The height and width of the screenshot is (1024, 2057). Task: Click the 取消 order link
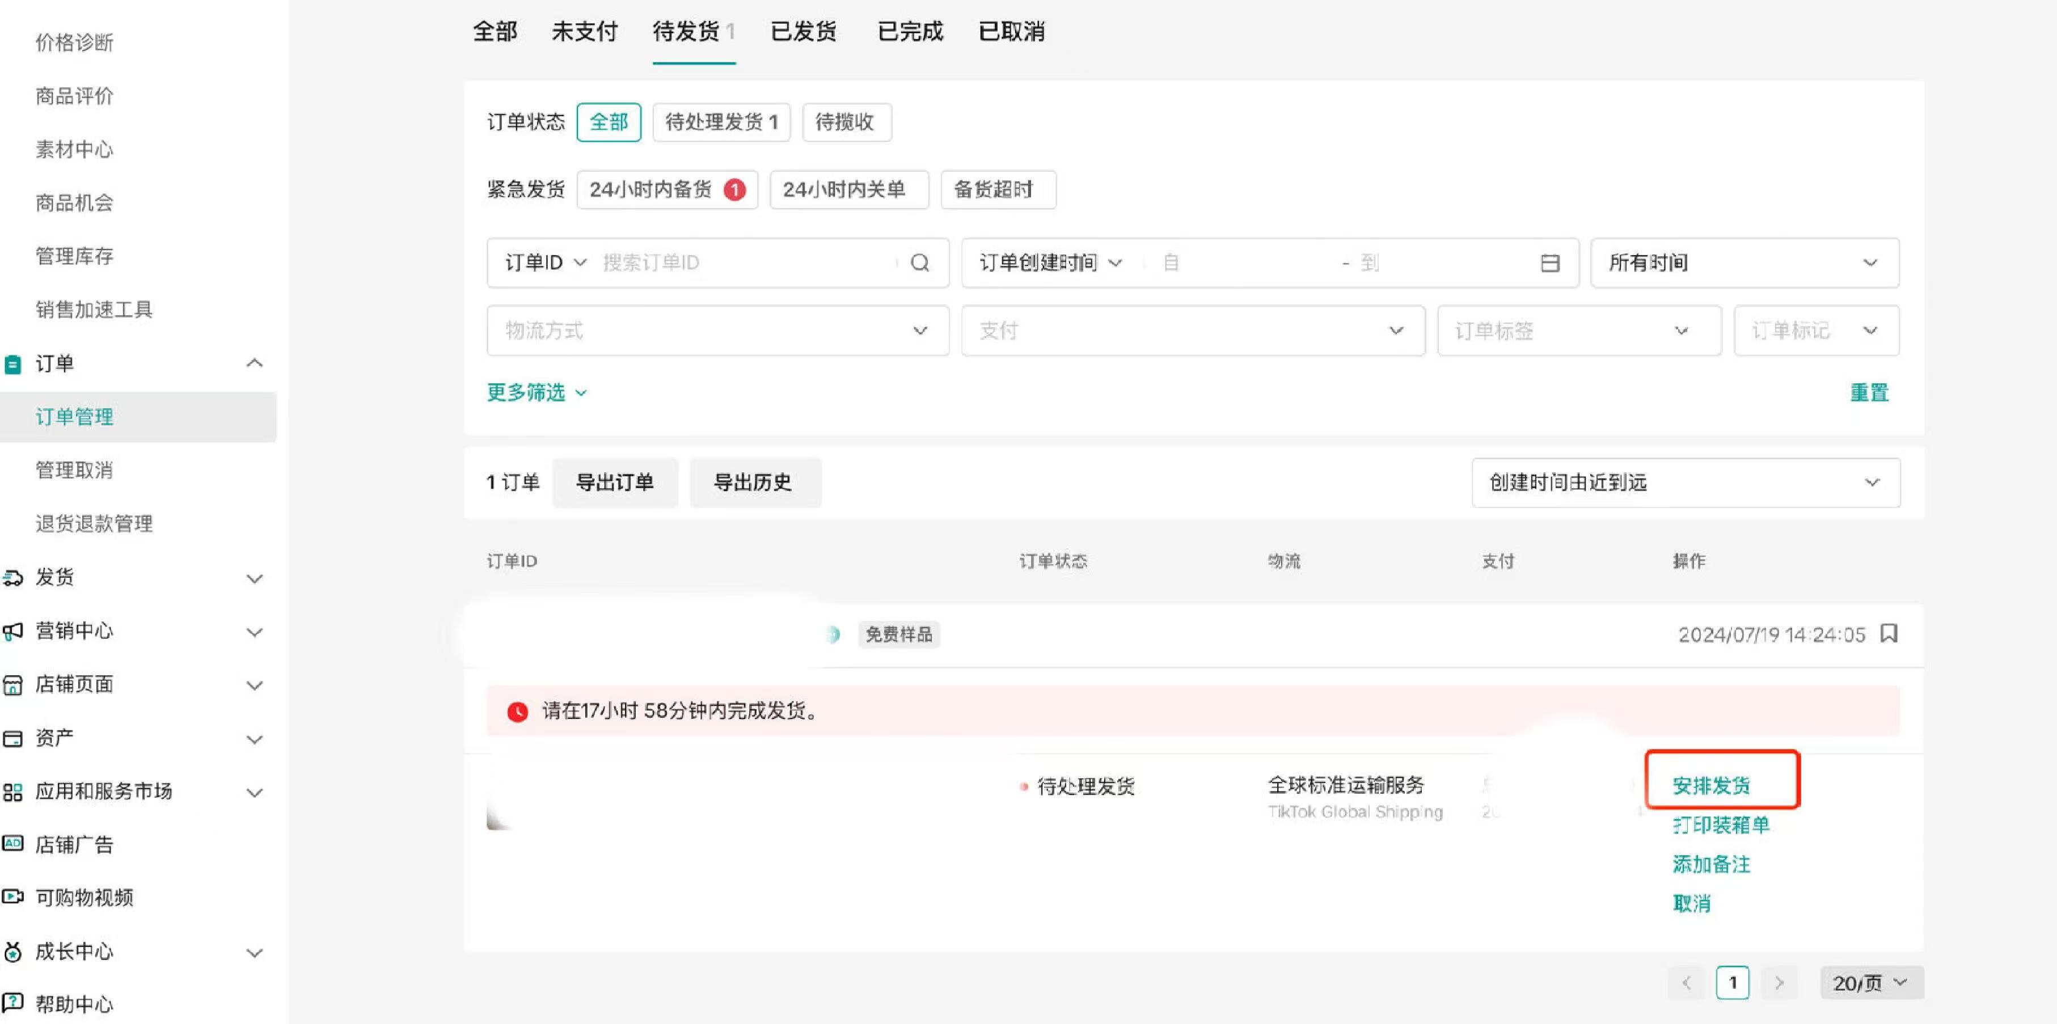tap(1692, 903)
